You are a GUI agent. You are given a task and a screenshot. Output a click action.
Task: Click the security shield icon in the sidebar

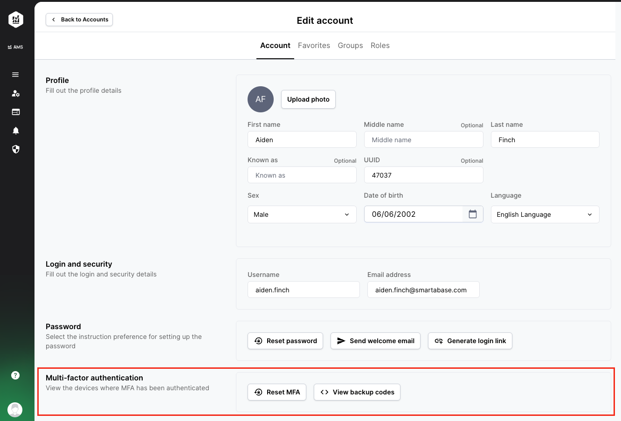pos(15,149)
